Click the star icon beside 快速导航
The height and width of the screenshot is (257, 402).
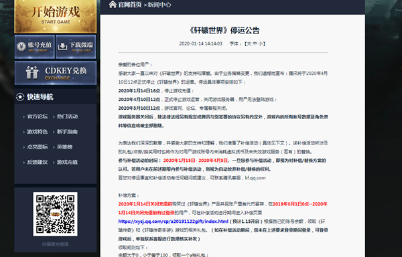tap(20, 97)
